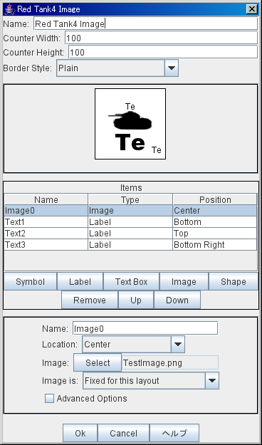The image size is (262, 445).
Task: Select the Text1 row in Items table
Action: [x=130, y=222]
